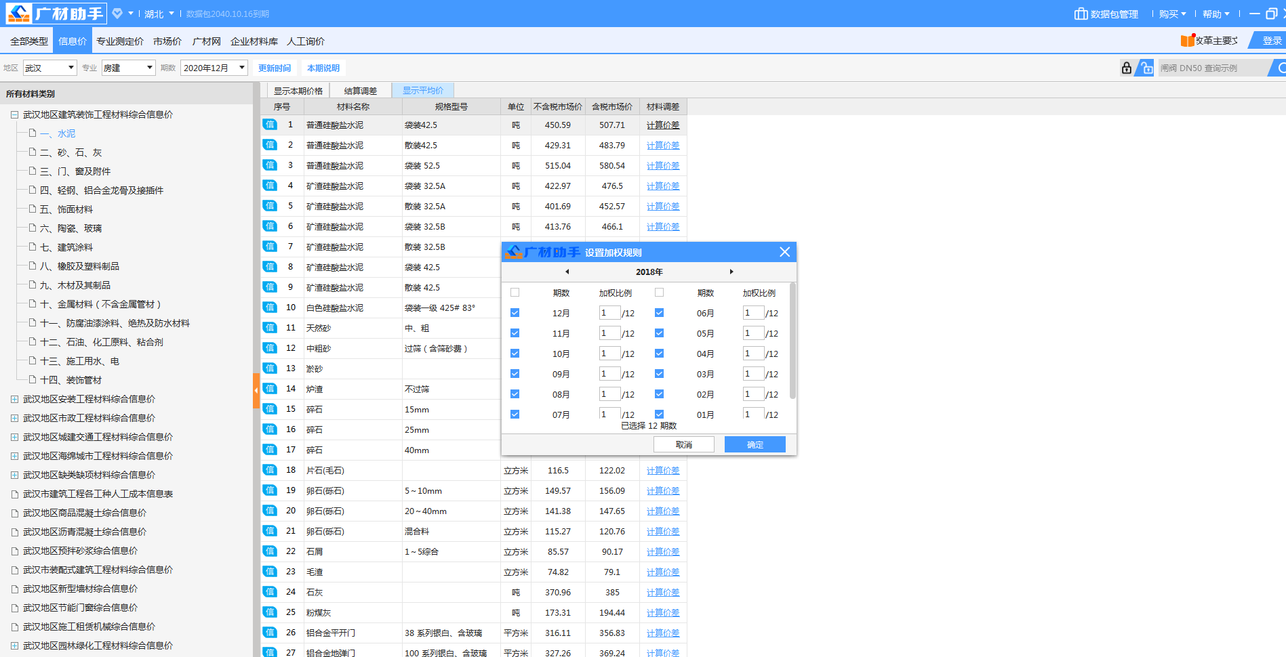Viewport: 1286px width, 657px height.
Task: Uncheck the 10月 period checkbox
Action: tap(515, 354)
